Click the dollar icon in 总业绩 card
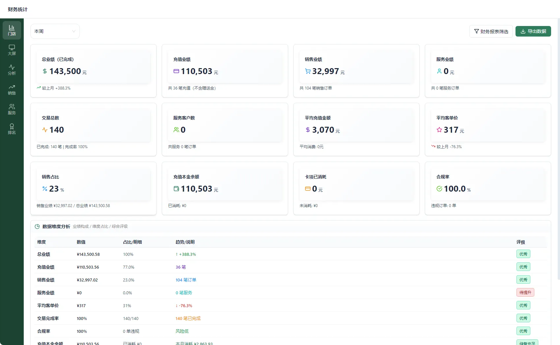 pyautogui.click(x=45, y=71)
